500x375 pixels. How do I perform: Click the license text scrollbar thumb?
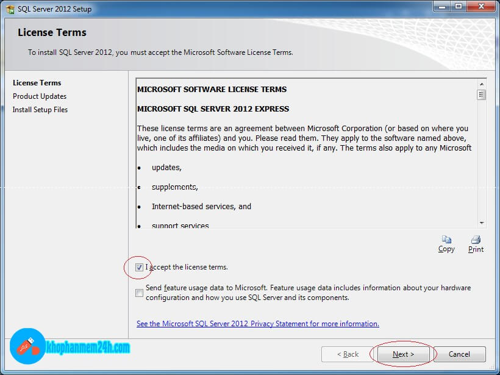click(482, 95)
